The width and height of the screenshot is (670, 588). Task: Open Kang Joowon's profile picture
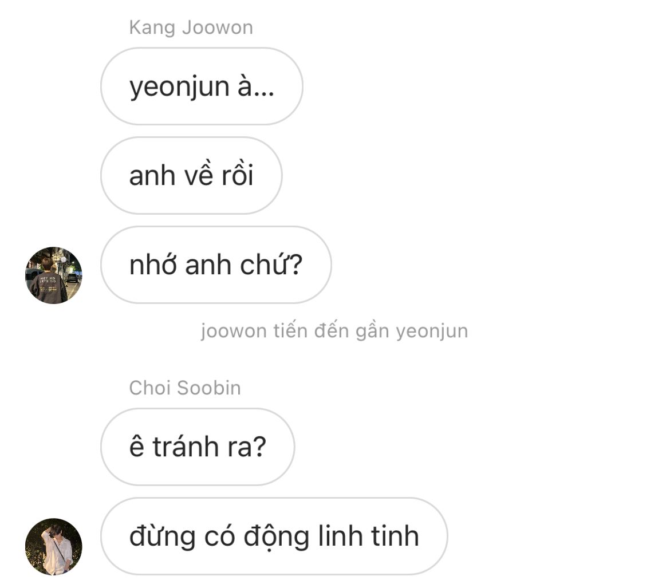pyautogui.click(x=53, y=275)
